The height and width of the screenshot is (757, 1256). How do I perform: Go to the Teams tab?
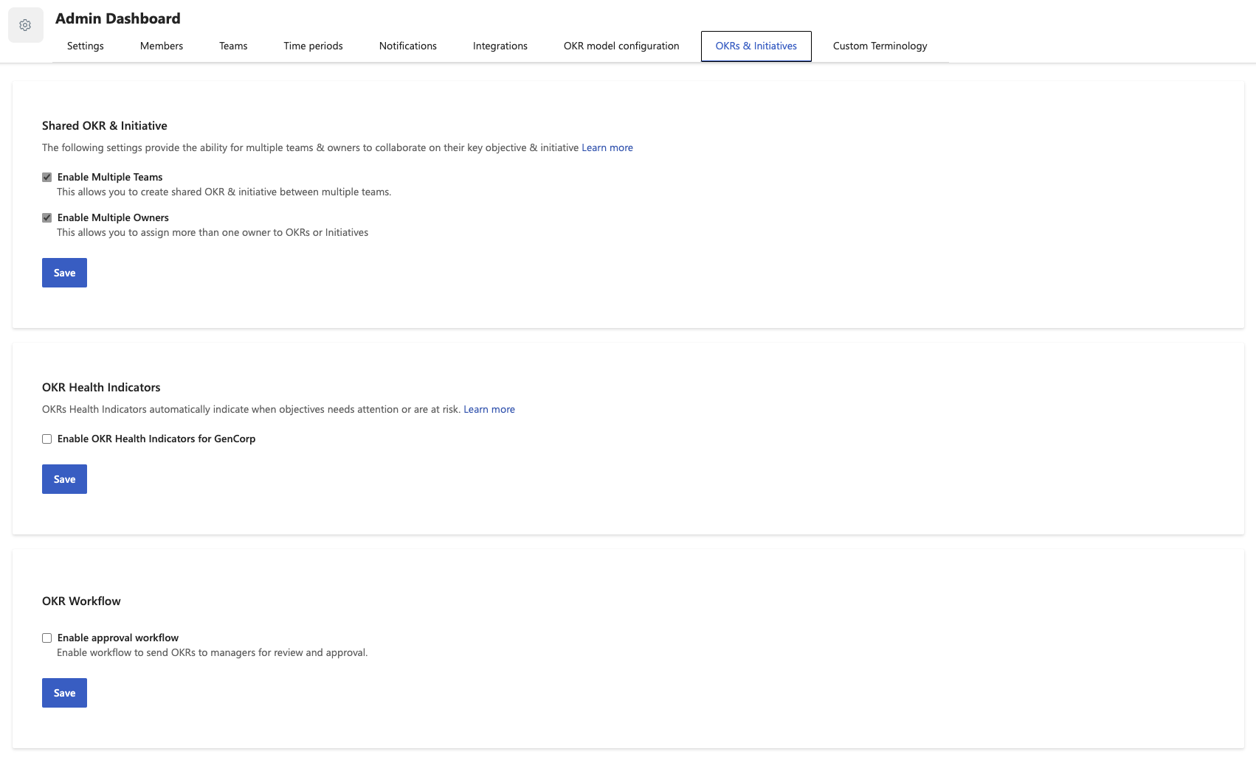point(232,46)
